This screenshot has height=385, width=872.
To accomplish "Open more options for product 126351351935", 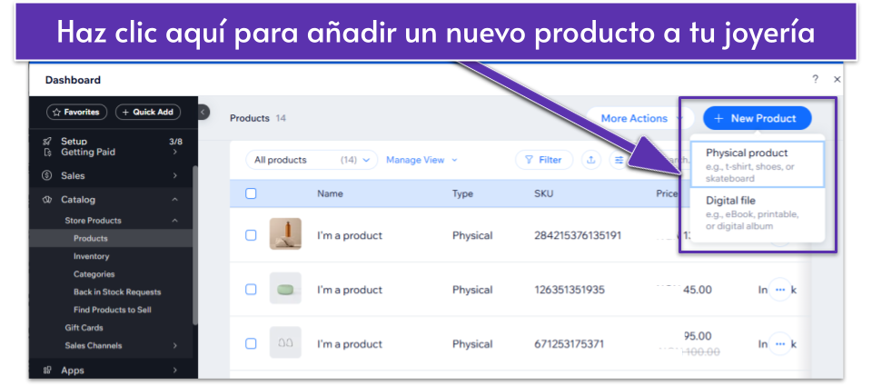I will pyautogui.click(x=779, y=290).
